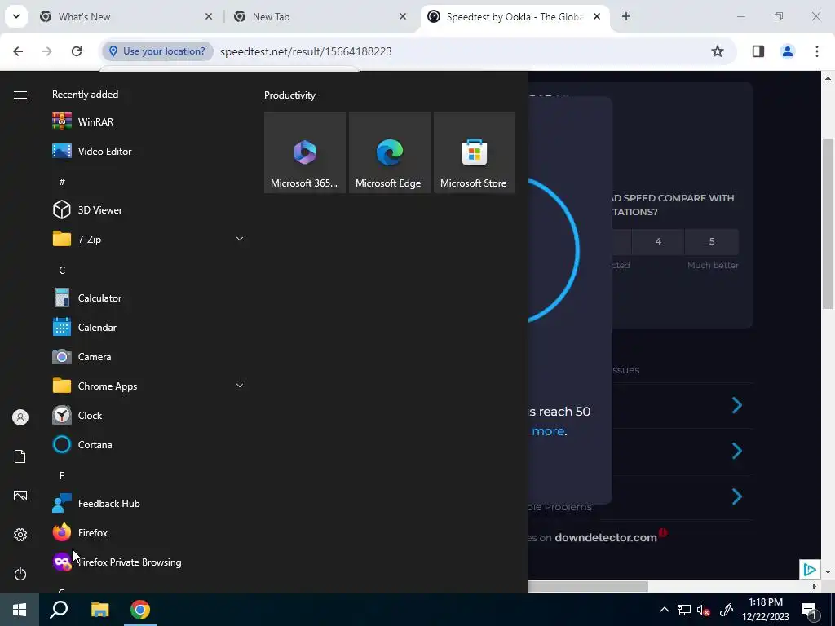
Task: Close the New Tab tab
Action: pos(403,16)
